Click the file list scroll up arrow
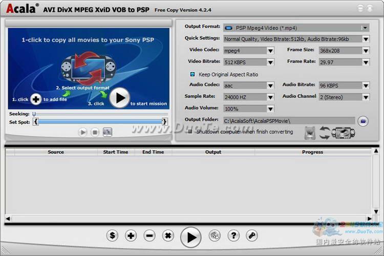Image resolution: width=384 pixels, height=256 pixels. click(376, 151)
